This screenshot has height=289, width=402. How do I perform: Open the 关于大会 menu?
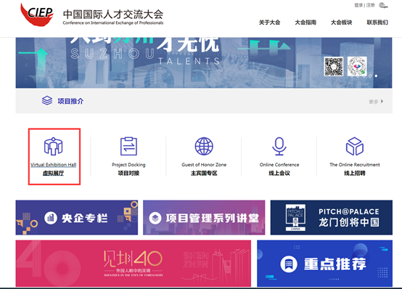(269, 23)
